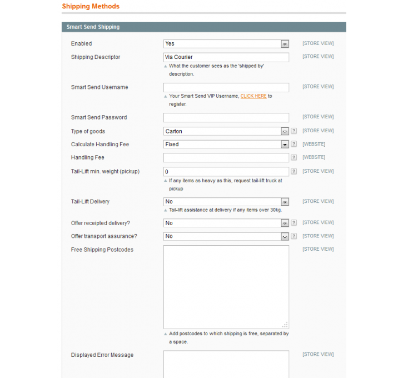403x378 pixels.
Task: Click the Type of goods label
Action: pyautogui.click(x=88, y=131)
